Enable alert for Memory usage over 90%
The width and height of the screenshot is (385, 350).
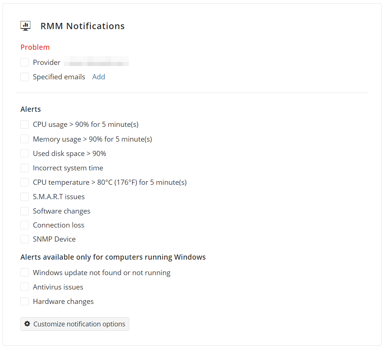tap(24, 139)
